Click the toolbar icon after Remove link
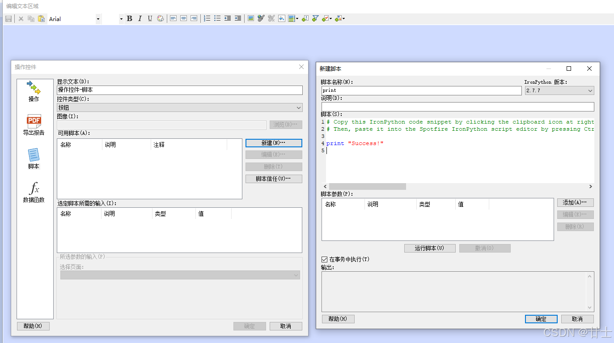Viewport: 614px width, 343px height. (x=282, y=19)
